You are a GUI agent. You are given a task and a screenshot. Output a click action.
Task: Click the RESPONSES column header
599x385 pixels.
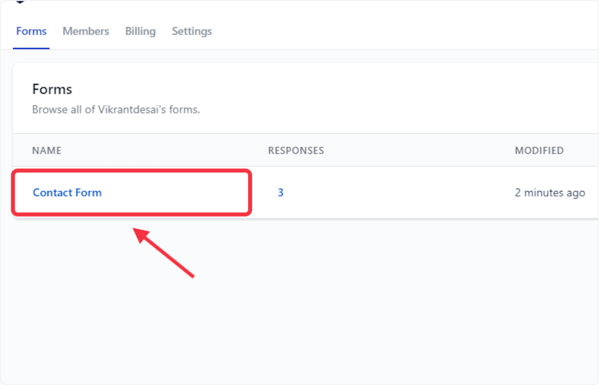click(x=296, y=151)
